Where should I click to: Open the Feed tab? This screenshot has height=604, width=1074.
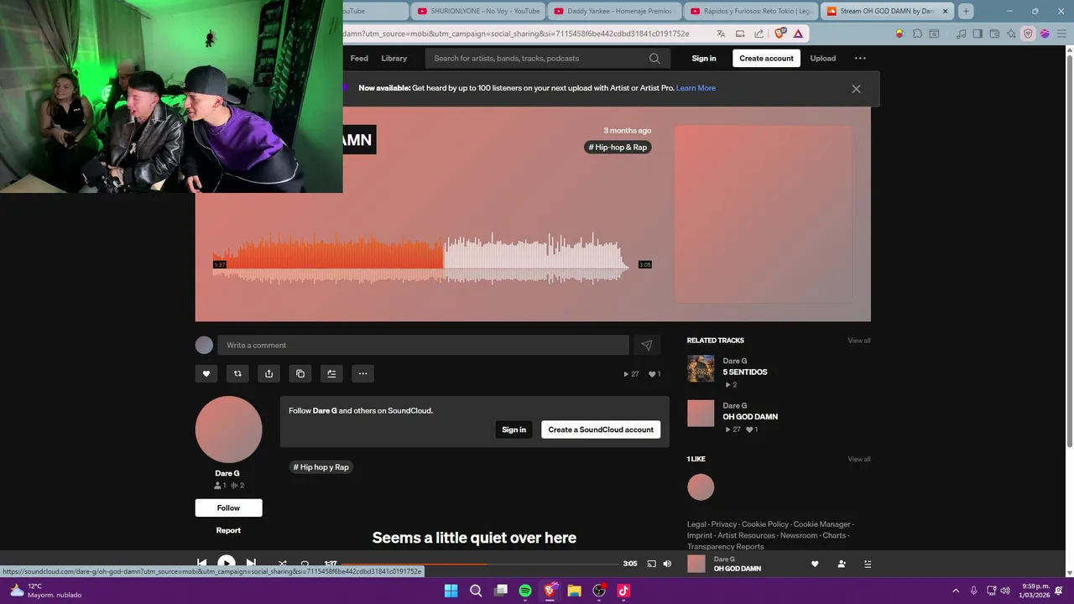coord(359,58)
